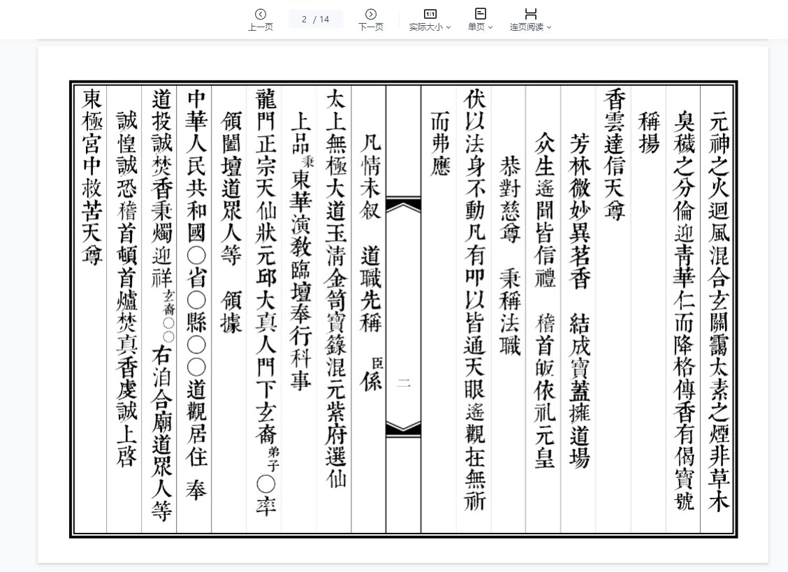This screenshot has height=572, width=788.
Task: Select the 1:1 actual size icon
Action: 430,13
